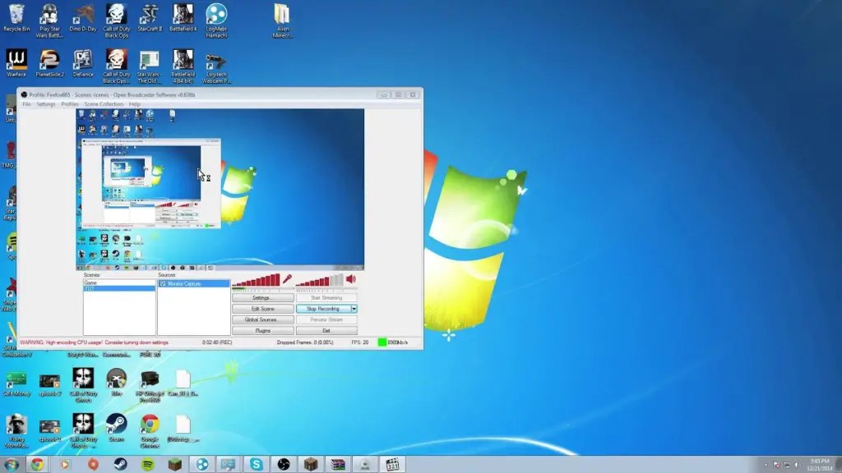
Task: Click the Stop Recording button
Action: point(323,309)
